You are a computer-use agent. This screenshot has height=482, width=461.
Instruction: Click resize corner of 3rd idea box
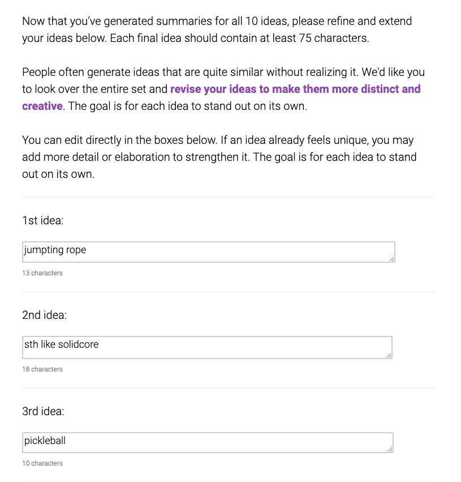point(390,449)
